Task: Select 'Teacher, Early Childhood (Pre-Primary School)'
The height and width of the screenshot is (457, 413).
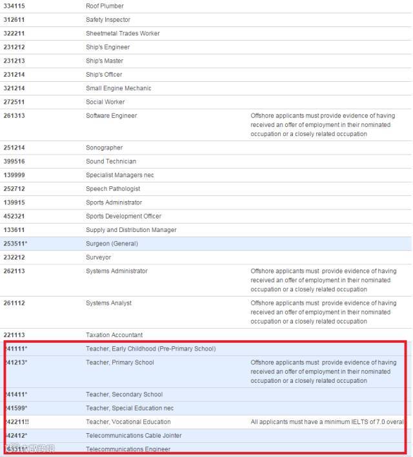Action: tap(150, 349)
